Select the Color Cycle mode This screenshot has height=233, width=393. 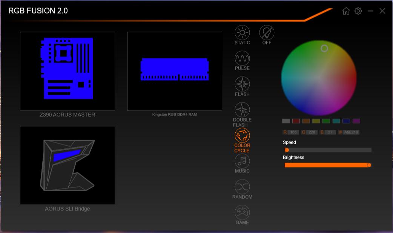(242, 136)
